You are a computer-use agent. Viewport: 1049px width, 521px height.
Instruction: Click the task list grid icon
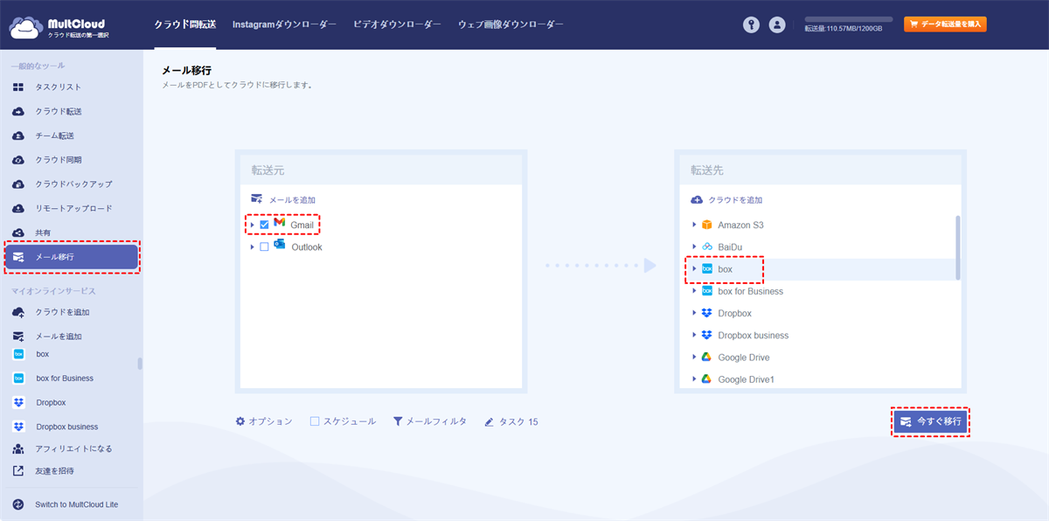click(x=18, y=87)
